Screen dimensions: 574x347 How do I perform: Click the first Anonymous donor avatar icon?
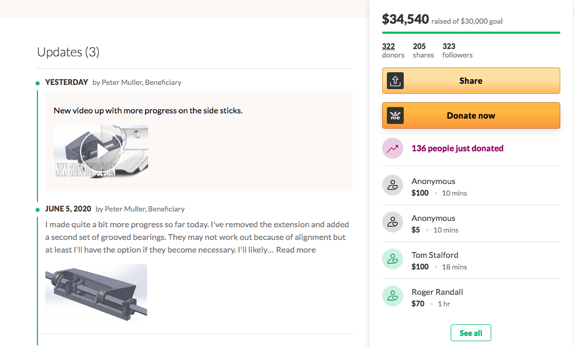tap(392, 185)
